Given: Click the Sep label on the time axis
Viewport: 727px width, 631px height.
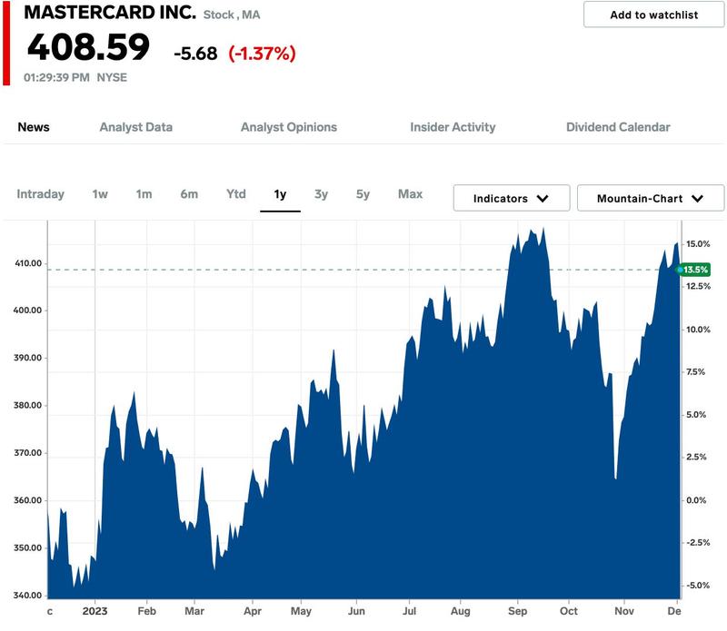Looking at the screenshot, I should tap(517, 611).
